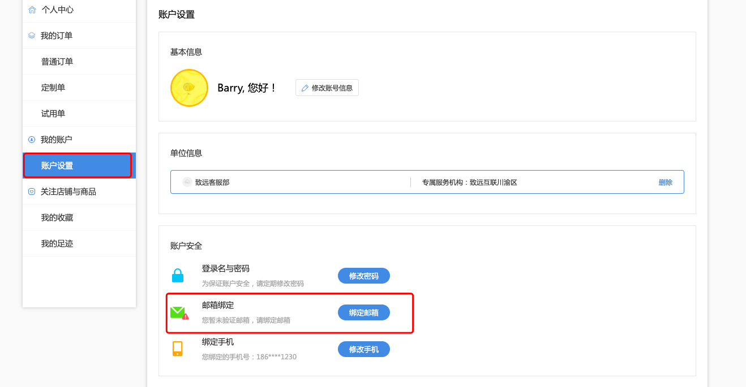Image resolution: width=746 pixels, height=387 pixels.
Task: Click the home icon beside 个人中心
Action: click(32, 10)
